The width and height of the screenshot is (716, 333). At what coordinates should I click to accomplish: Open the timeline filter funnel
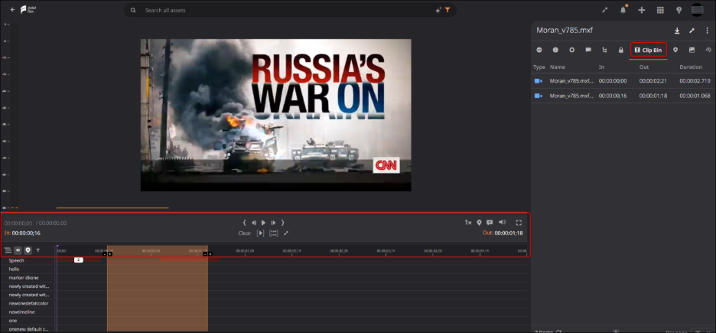point(38,250)
